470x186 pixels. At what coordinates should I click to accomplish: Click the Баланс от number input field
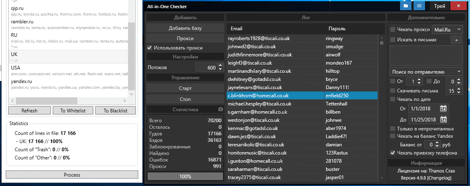[x=430, y=144]
